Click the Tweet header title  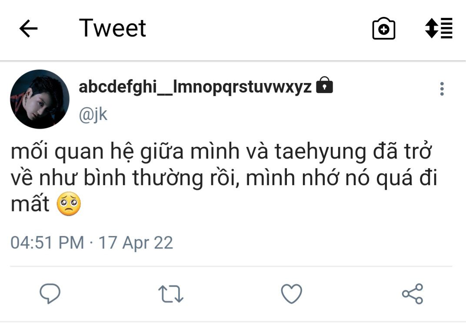point(113,28)
